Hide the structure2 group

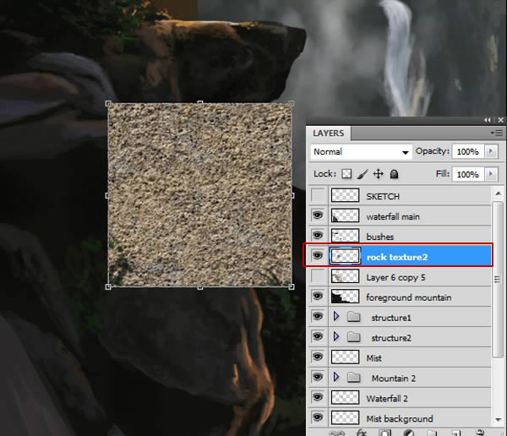[x=318, y=336]
